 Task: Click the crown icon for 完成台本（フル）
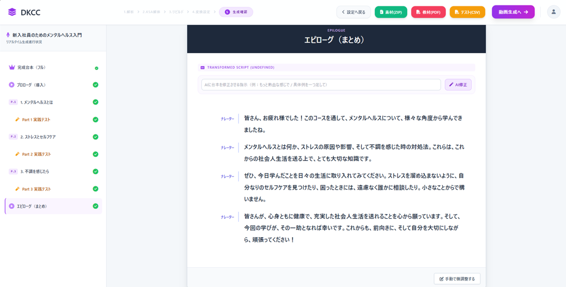(12, 67)
